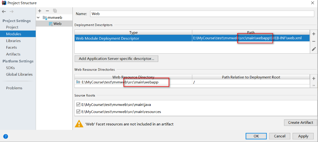Edit deployment descriptor with pencil icon
Screen dimensions: 318x142
click(314, 49)
